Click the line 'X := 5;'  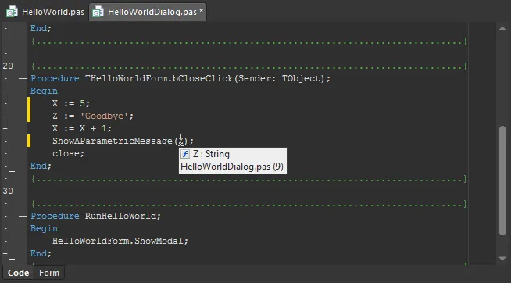[71, 103]
